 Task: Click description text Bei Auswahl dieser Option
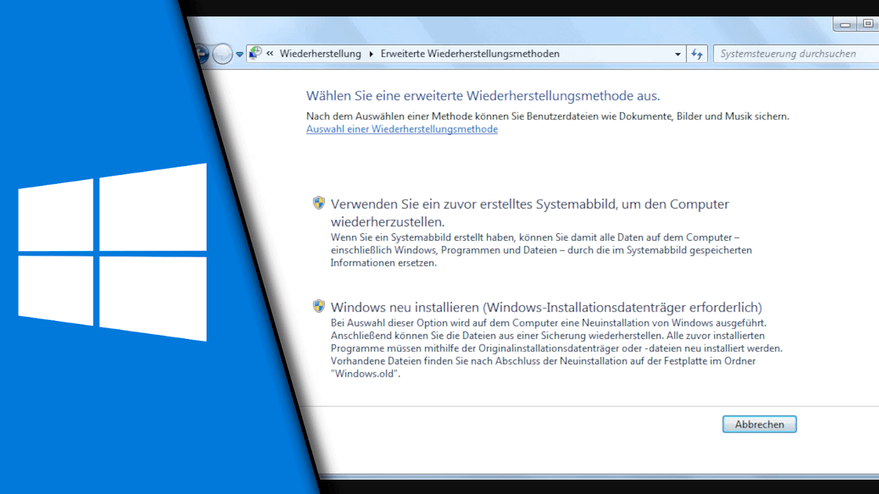[556, 349]
